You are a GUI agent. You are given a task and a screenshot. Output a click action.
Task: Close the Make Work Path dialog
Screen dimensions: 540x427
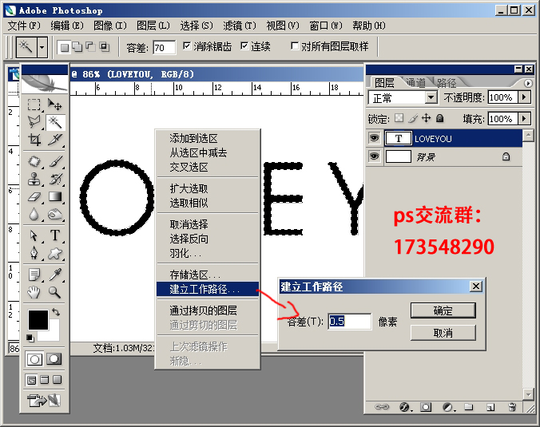tap(476, 287)
